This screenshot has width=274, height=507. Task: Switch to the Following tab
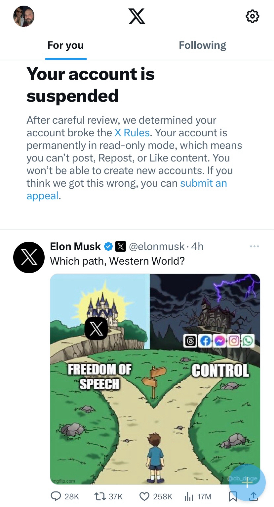point(202,45)
